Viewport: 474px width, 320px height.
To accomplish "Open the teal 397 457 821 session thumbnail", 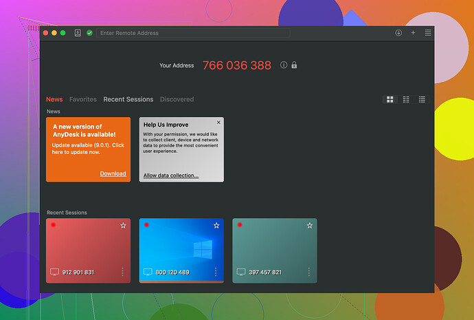I will 275,250.
